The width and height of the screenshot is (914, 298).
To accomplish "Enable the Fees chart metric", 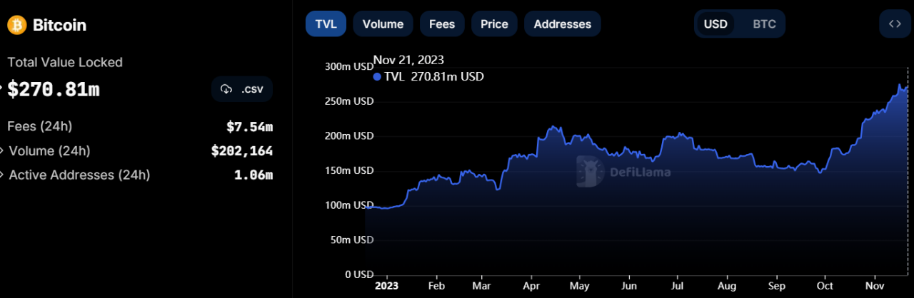I will (x=442, y=24).
